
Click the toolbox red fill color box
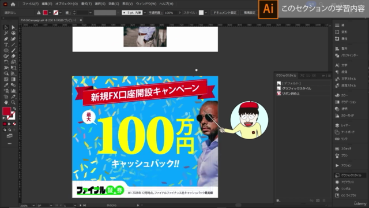(6, 111)
